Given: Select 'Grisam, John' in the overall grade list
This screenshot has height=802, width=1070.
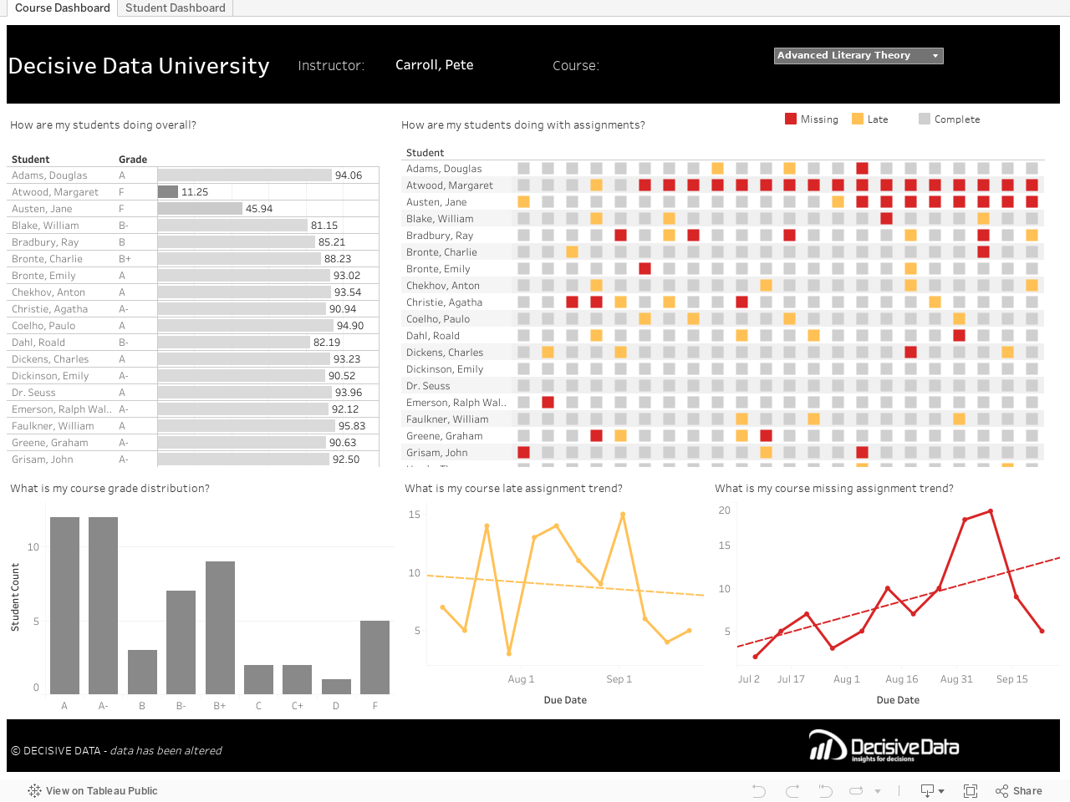Looking at the screenshot, I should coord(43,459).
